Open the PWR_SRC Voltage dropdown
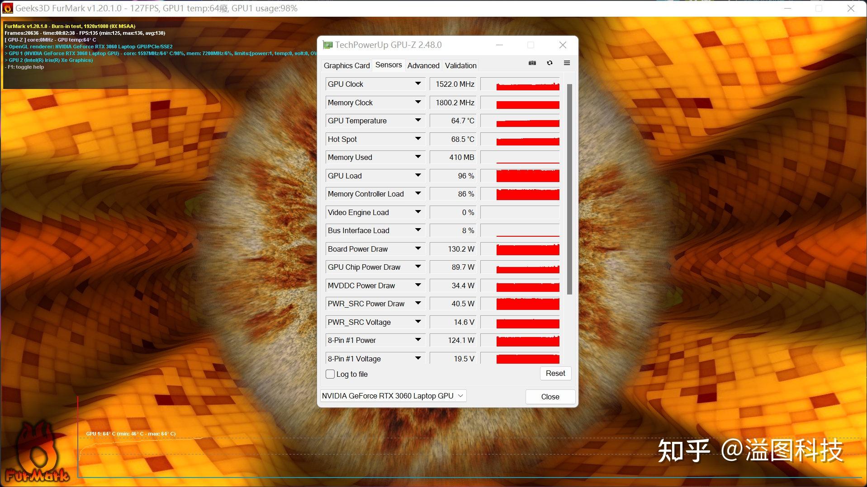Screen dimensions: 867x487 [418, 322]
